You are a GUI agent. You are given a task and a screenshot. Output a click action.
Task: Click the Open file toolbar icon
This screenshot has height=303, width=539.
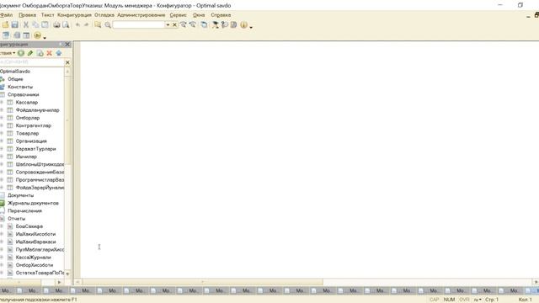tap(5, 24)
